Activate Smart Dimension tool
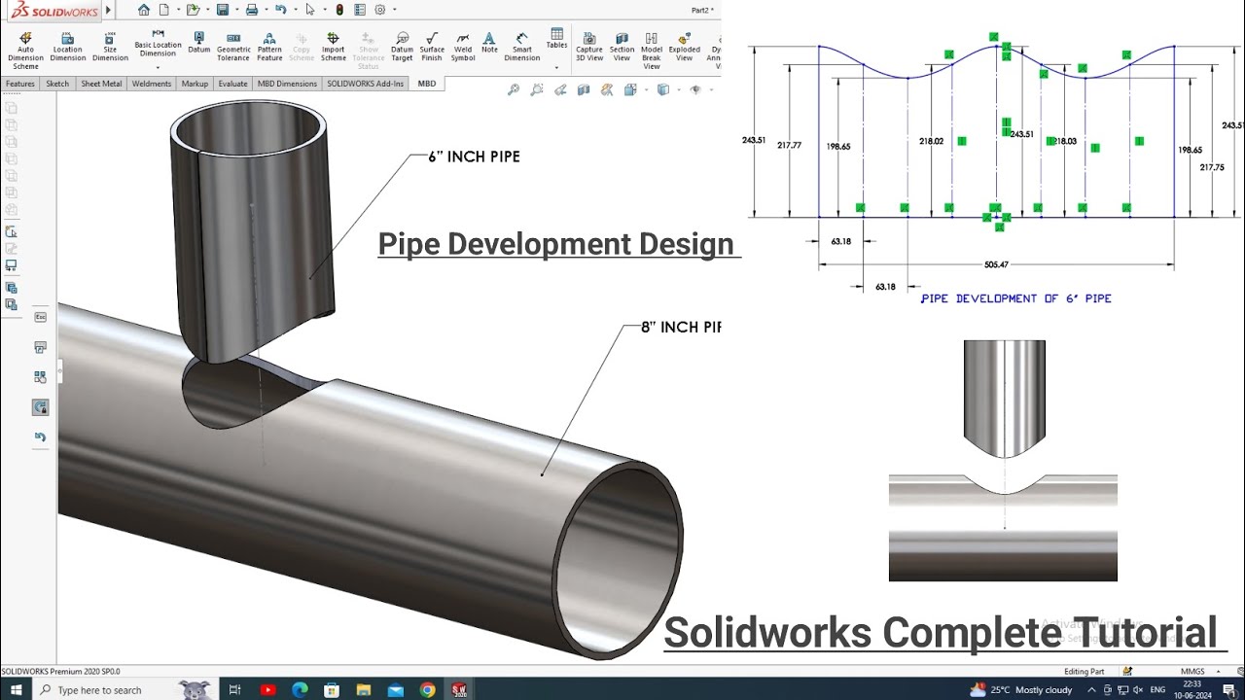Image resolution: width=1245 pixels, height=700 pixels. 522,47
